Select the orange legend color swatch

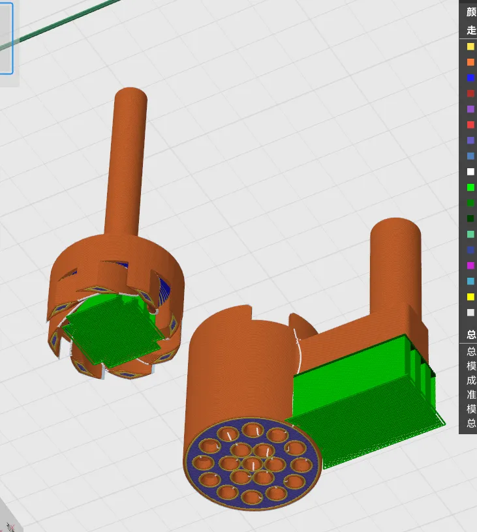tap(470, 62)
